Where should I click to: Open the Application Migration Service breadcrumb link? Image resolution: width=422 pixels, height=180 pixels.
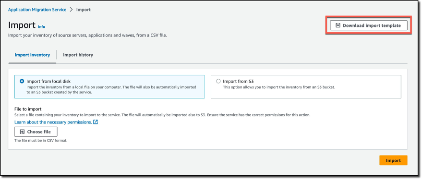tap(37, 10)
